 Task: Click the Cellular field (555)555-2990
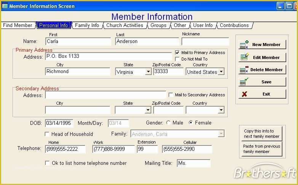[187, 149]
